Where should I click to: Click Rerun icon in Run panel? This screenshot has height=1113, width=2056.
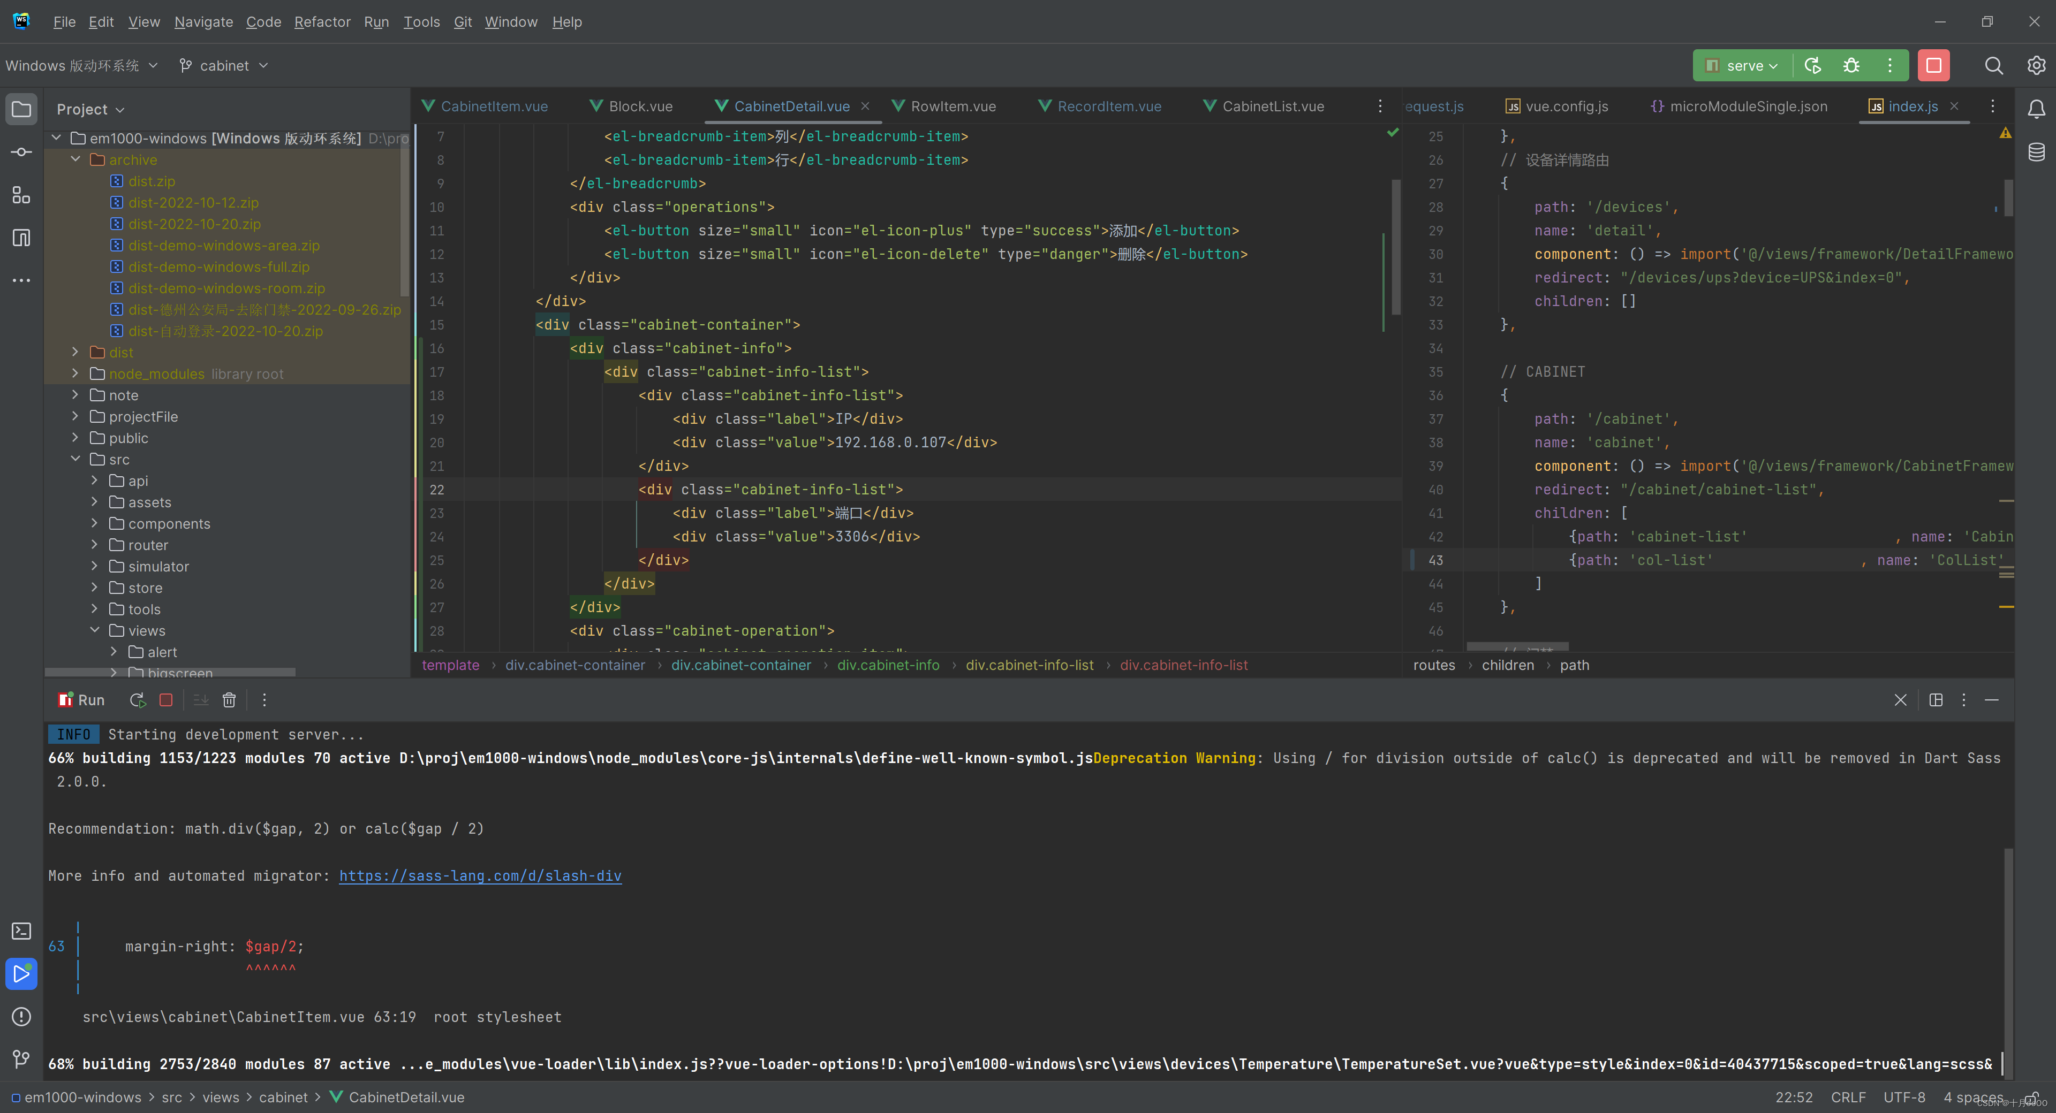click(x=137, y=700)
